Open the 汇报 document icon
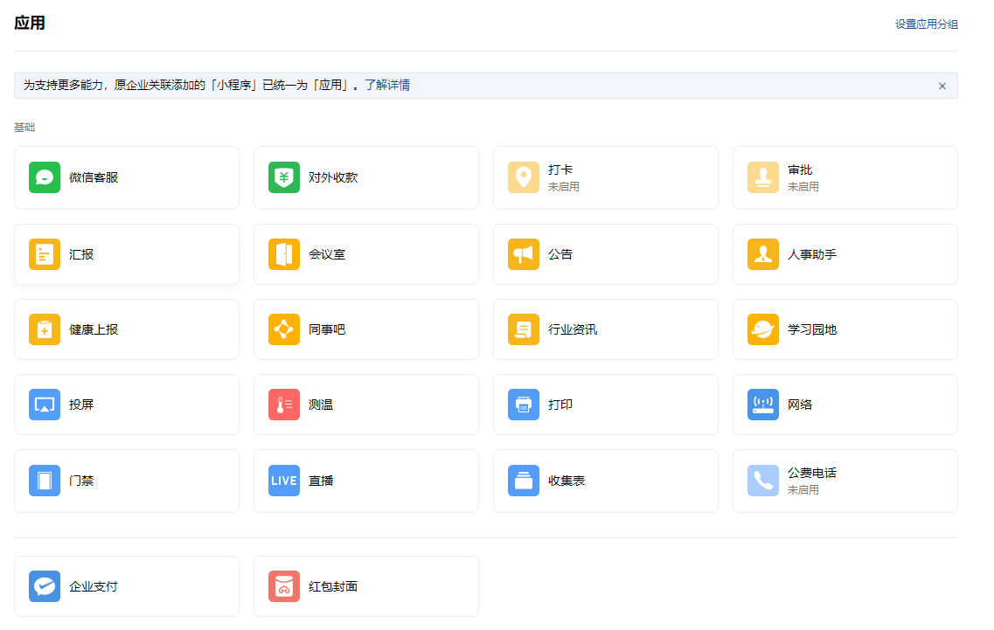The image size is (994, 630). point(45,254)
